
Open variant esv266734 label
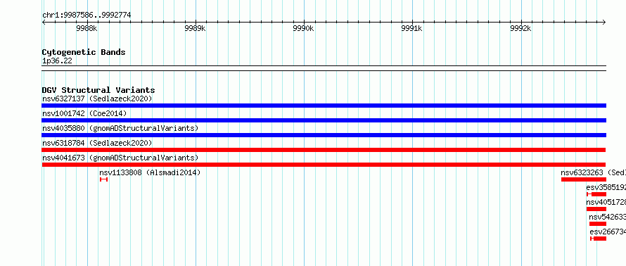[608, 232]
